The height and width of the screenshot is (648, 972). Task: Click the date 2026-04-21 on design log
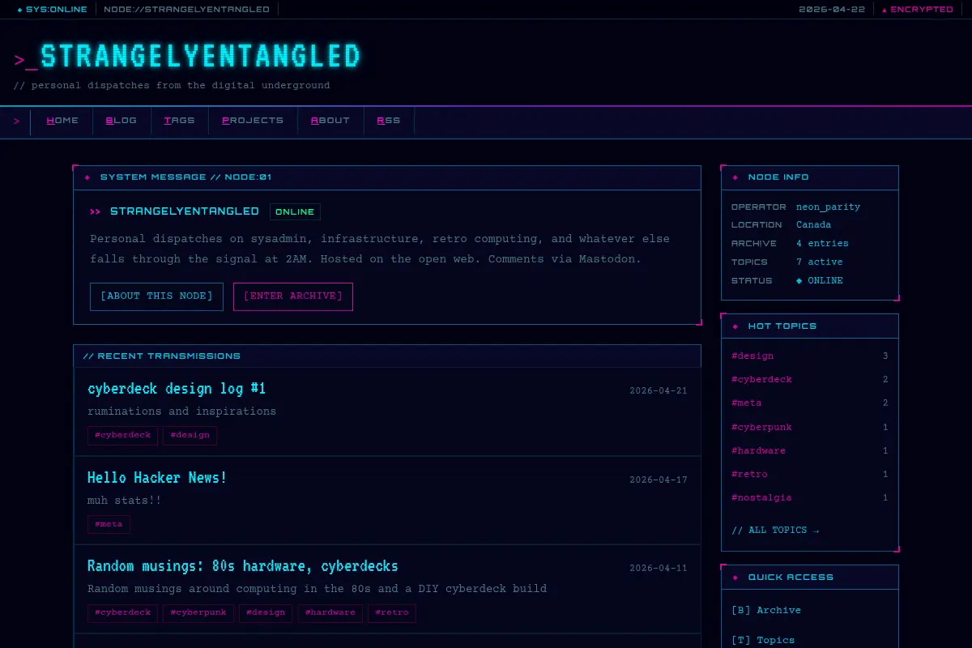(659, 391)
